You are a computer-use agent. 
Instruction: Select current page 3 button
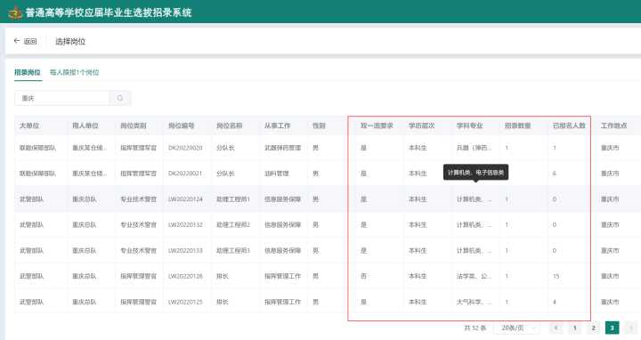(612, 328)
